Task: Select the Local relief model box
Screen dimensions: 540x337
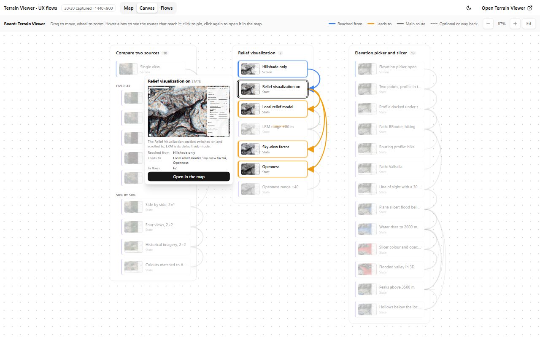Action: click(273, 109)
